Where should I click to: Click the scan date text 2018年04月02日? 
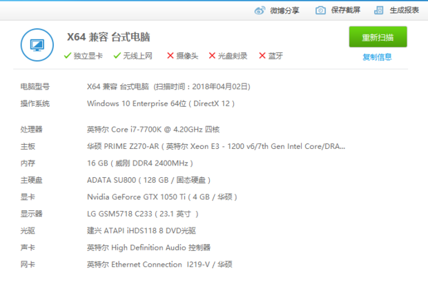[x=220, y=87]
